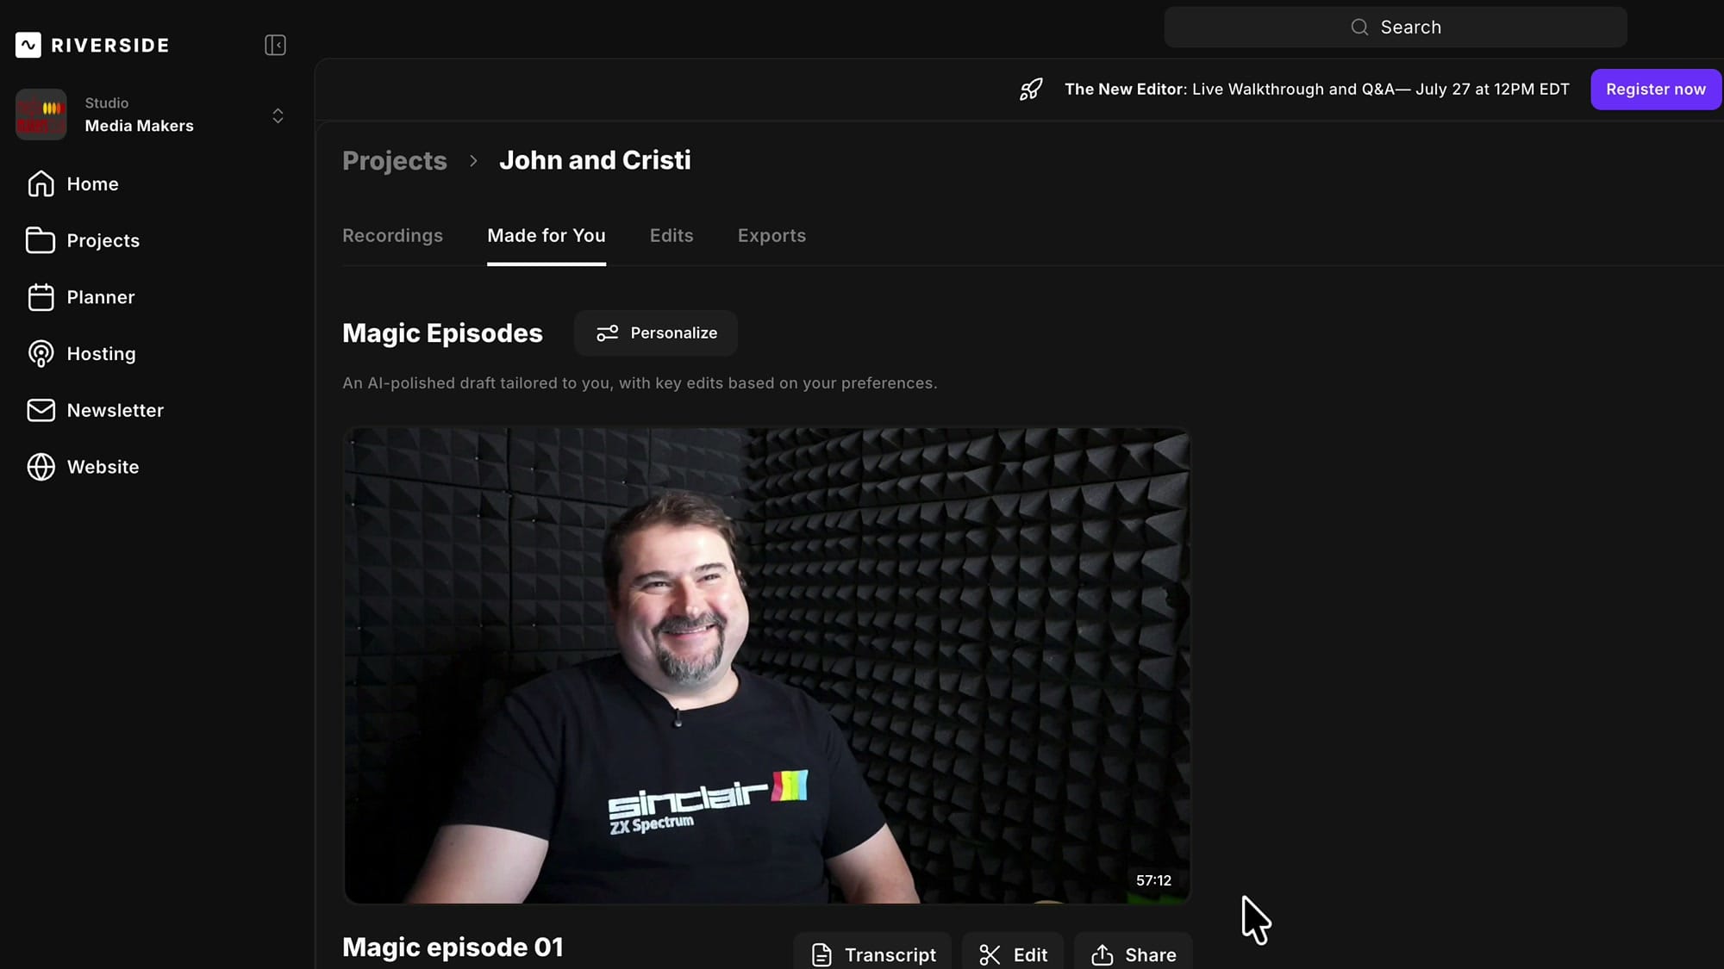Click the Magic Episodes heading
The height and width of the screenshot is (969, 1724).
(442, 333)
